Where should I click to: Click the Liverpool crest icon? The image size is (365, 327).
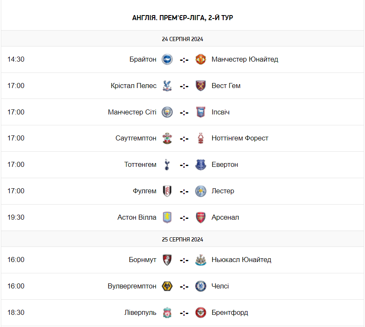pyautogui.click(x=167, y=313)
